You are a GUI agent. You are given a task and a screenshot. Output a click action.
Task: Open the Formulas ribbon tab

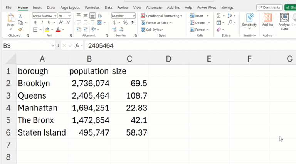pyautogui.click(x=92, y=7)
